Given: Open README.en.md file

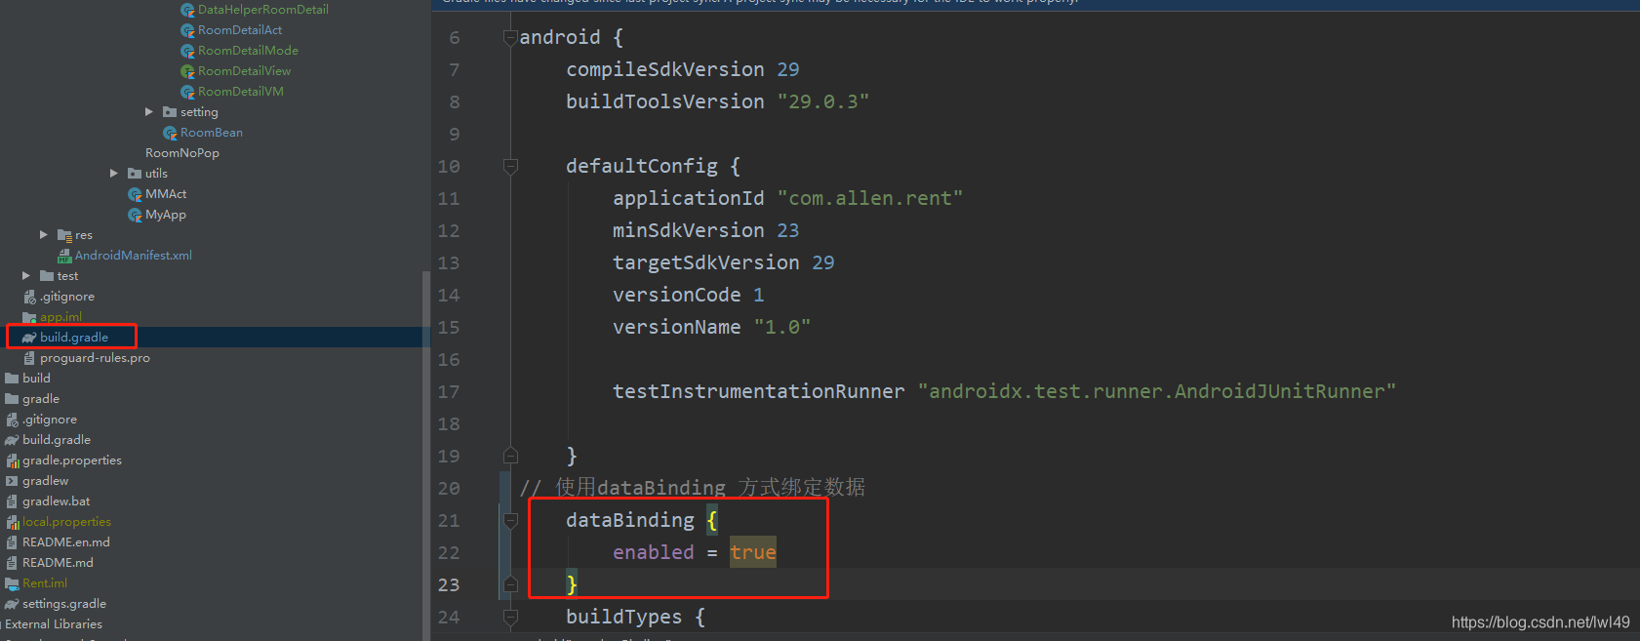Looking at the screenshot, I should 66,542.
